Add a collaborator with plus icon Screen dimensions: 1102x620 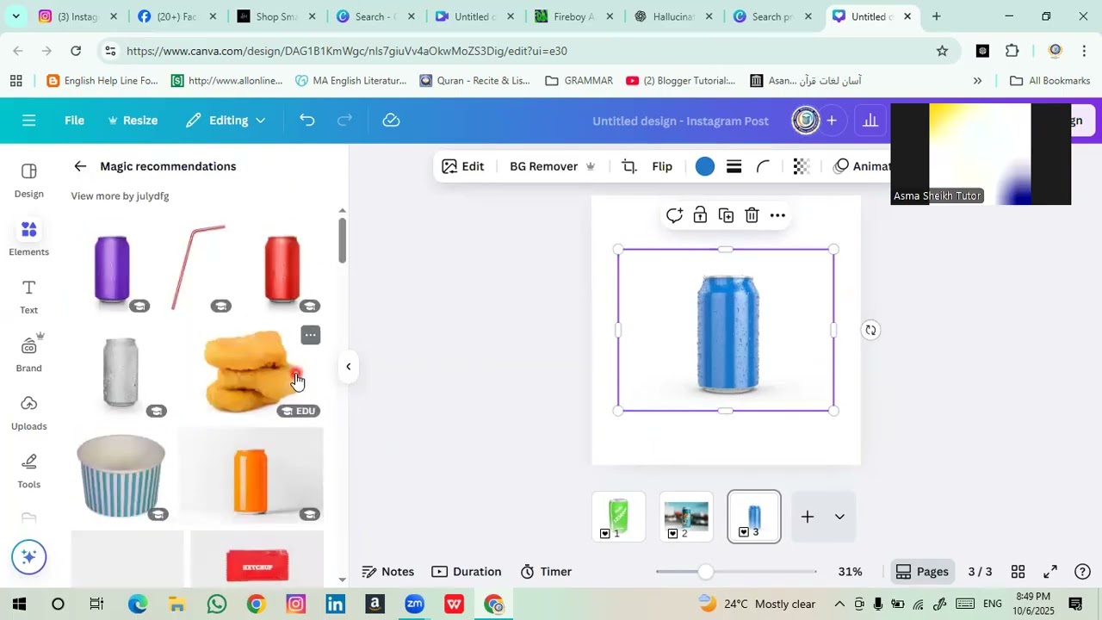pos(831,121)
